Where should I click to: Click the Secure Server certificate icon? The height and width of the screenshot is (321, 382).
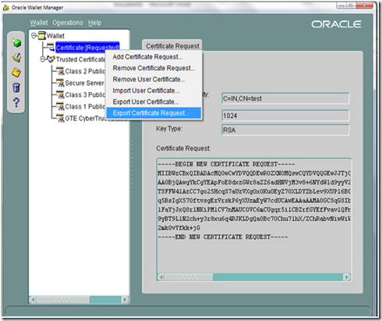click(x=60, y=83)
